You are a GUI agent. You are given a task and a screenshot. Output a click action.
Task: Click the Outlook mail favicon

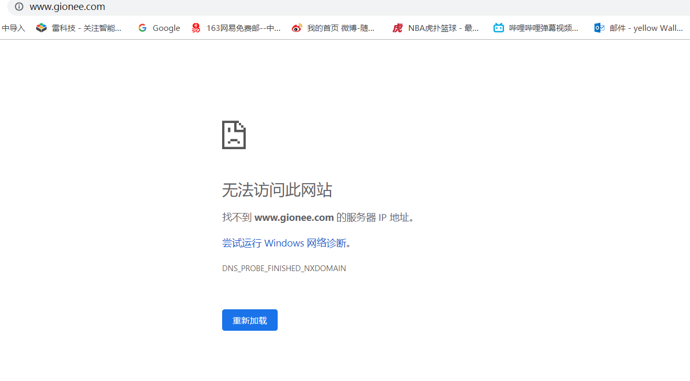[x=598, y=27]
